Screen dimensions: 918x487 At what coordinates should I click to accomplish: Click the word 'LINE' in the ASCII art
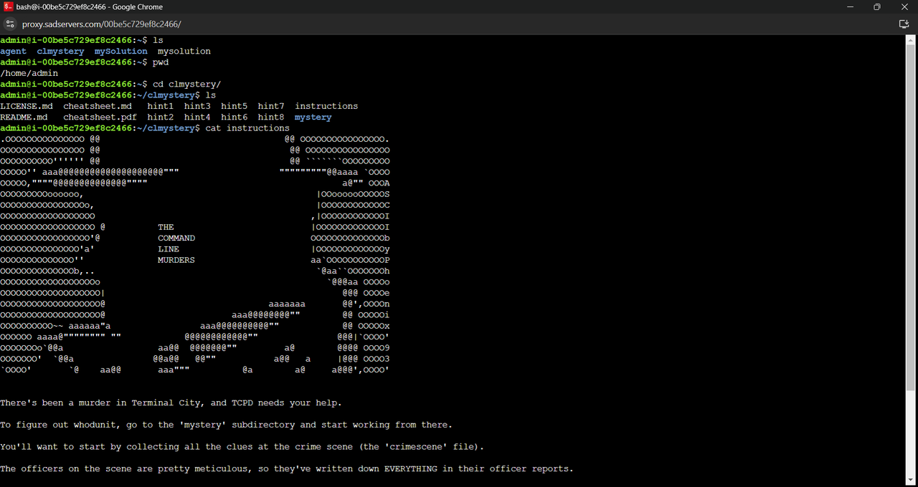(169, 249)
